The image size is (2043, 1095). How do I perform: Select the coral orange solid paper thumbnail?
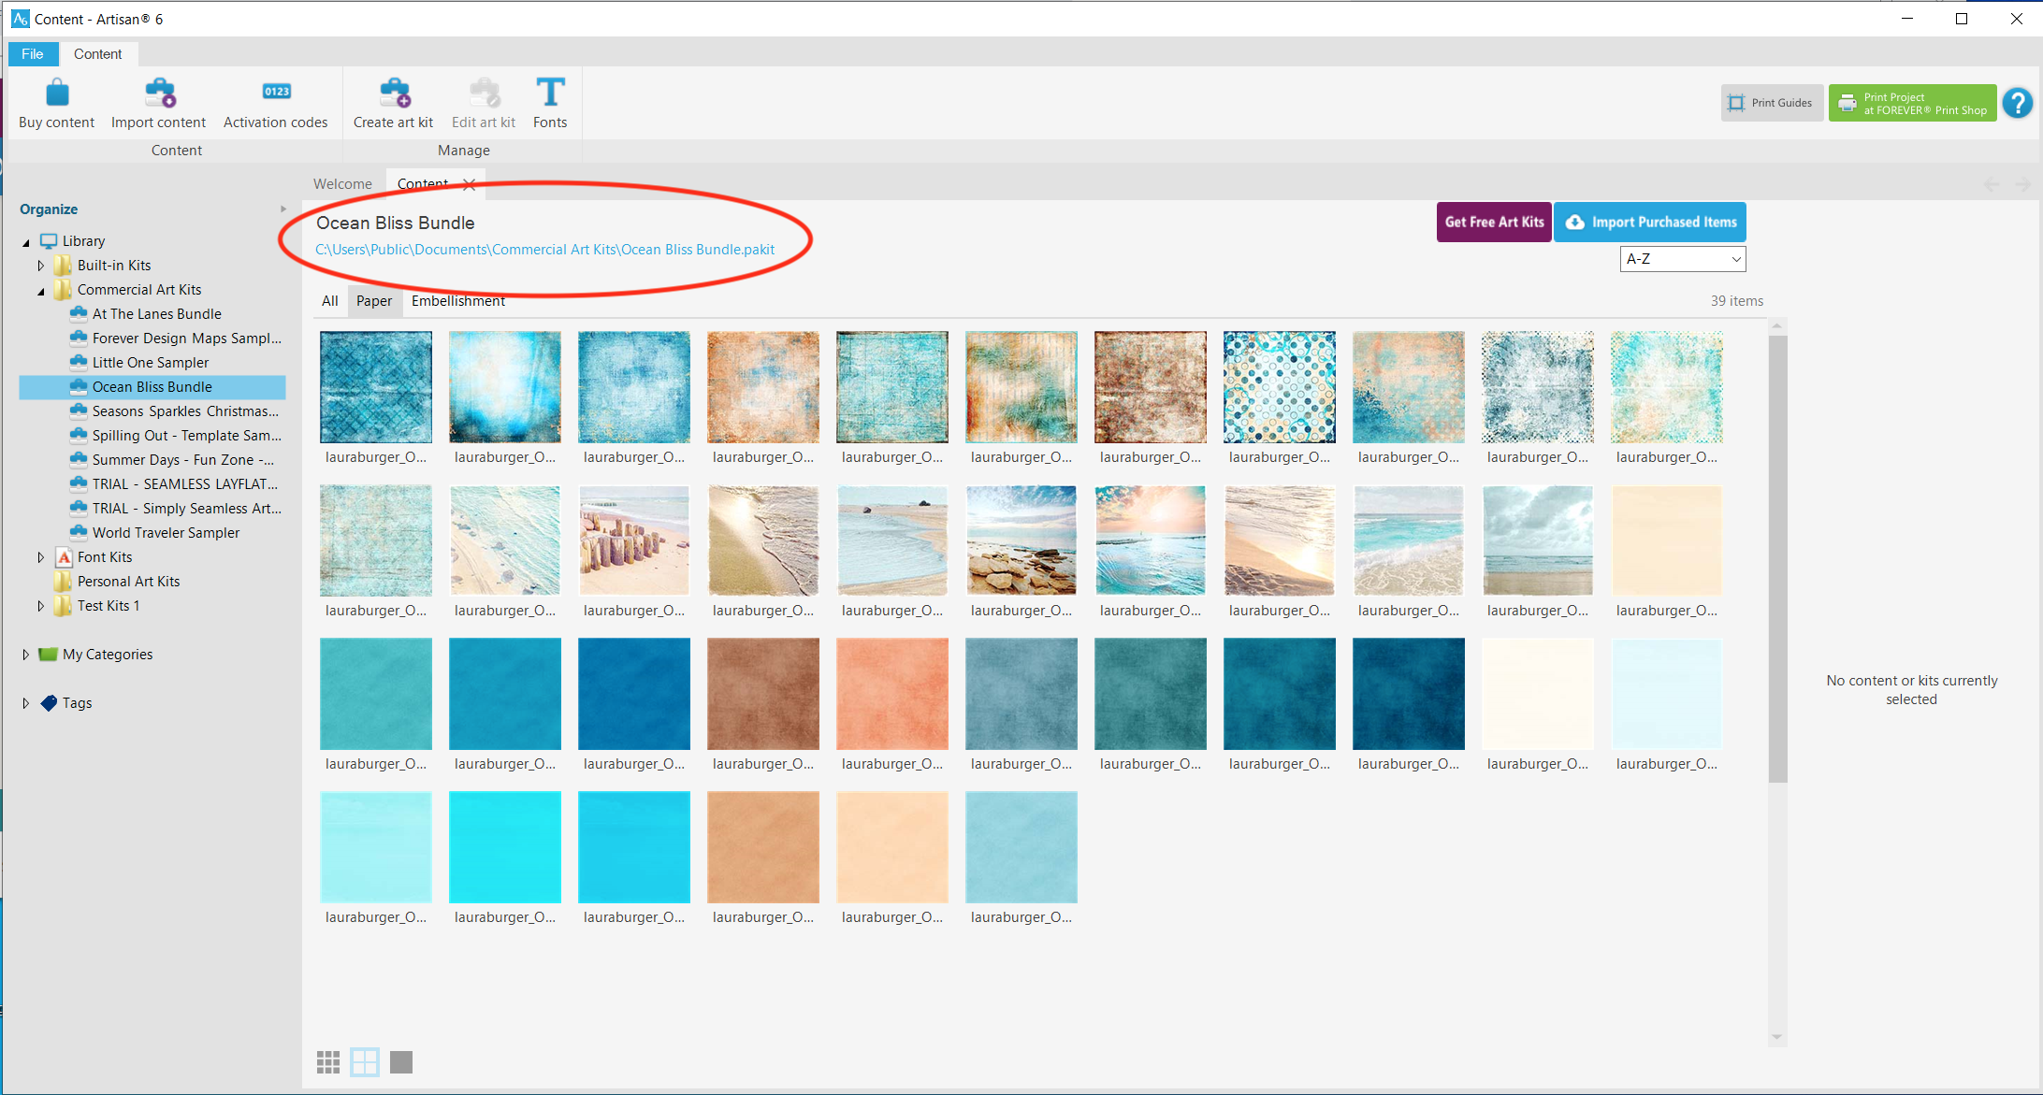[892, 694]
